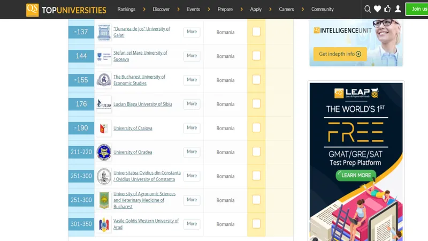The height and width of the screenshot is (241, 428).
Task: Expand the arrow after Careers menu
Action: [302, 9]
